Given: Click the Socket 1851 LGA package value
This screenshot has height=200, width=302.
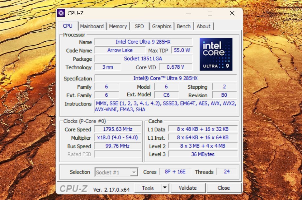Looking at the screenshot, I should pyautogui.click(x=143, y=58).
